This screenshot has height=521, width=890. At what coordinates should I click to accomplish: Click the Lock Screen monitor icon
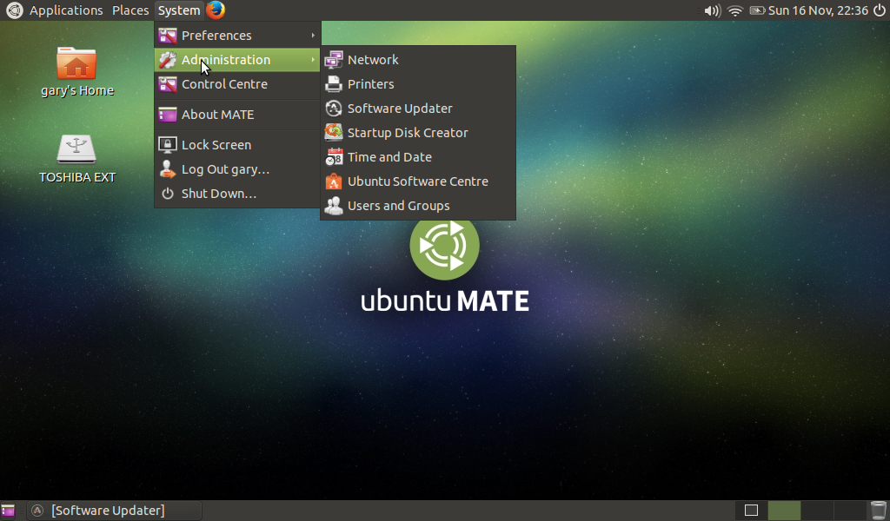click(x=168, y=144)
